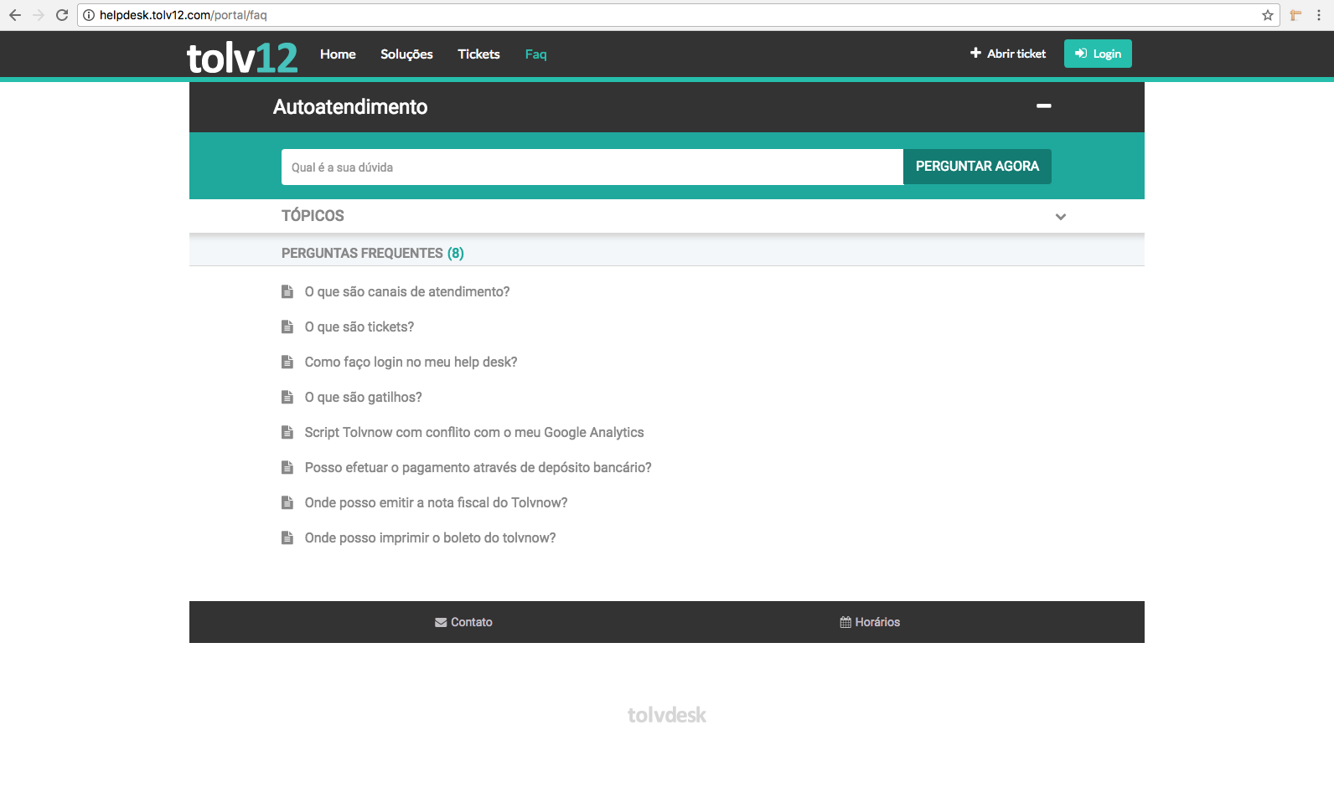This screenshot has height=797, width=1334.
Task: Open 'Como faço login no meu help desk?'
Action: (411, 362)
